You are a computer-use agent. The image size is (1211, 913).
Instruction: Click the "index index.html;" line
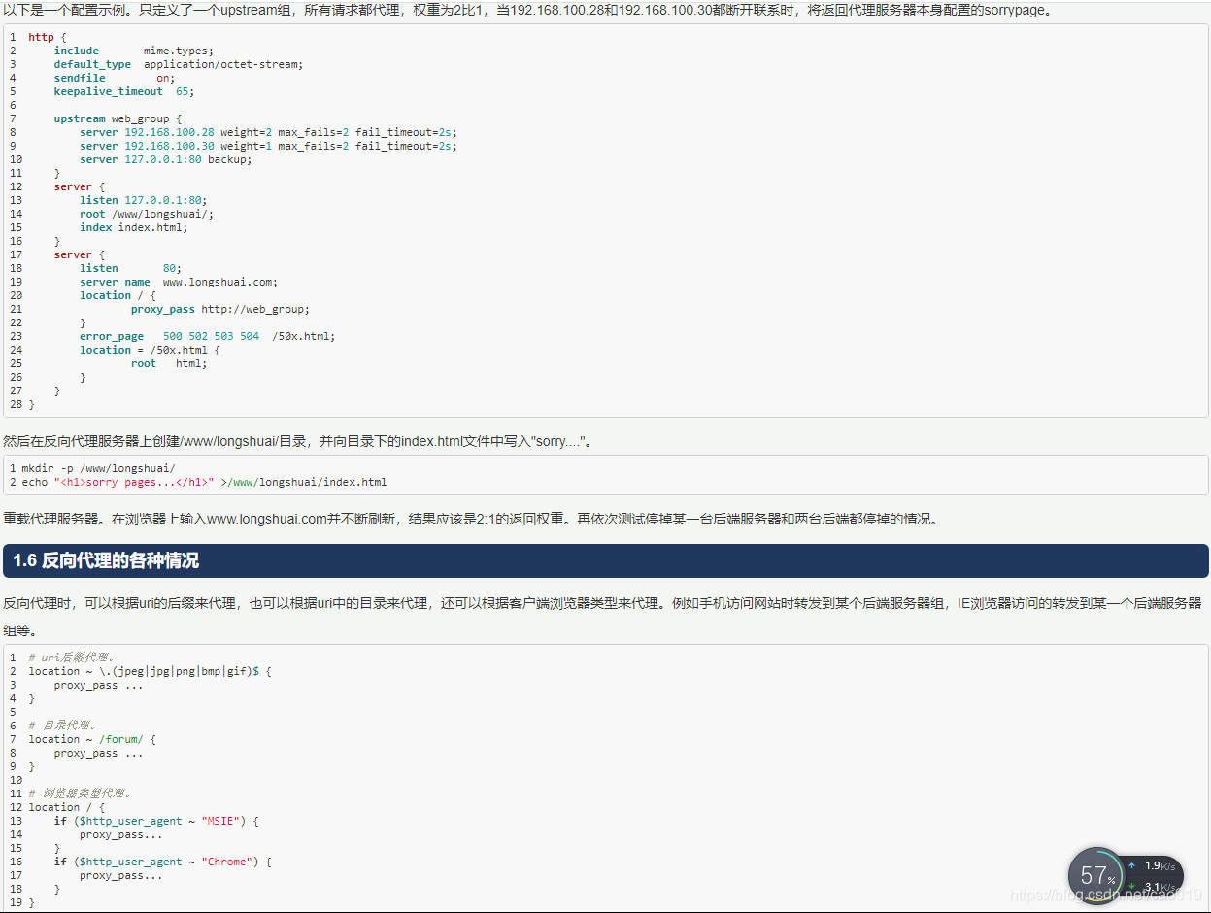coord(134,227)
